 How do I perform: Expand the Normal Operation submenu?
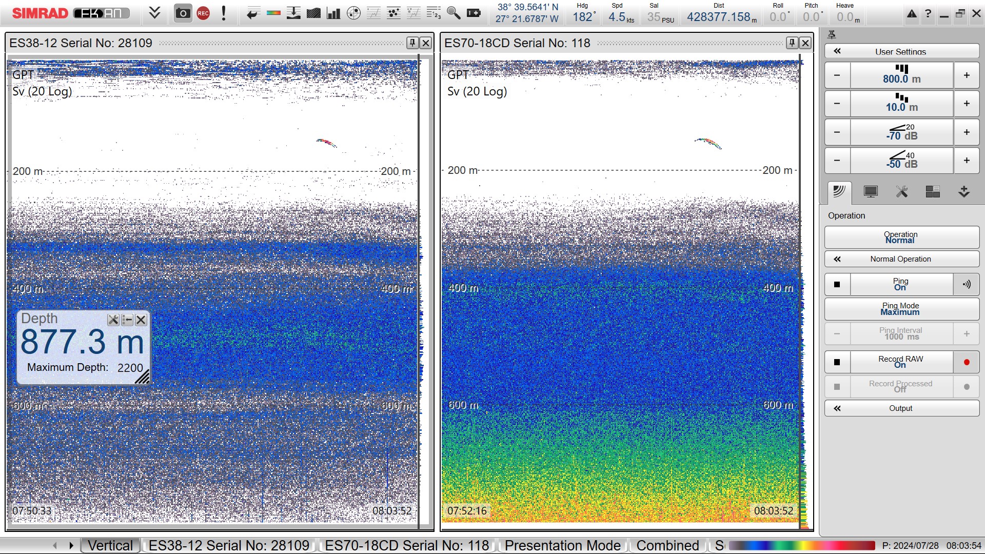tap(902, 259)
